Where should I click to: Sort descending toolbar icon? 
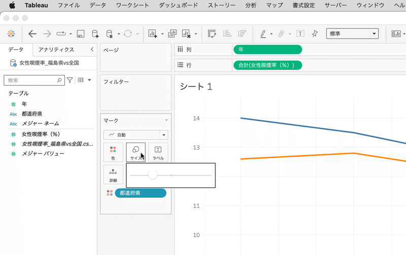242,33
